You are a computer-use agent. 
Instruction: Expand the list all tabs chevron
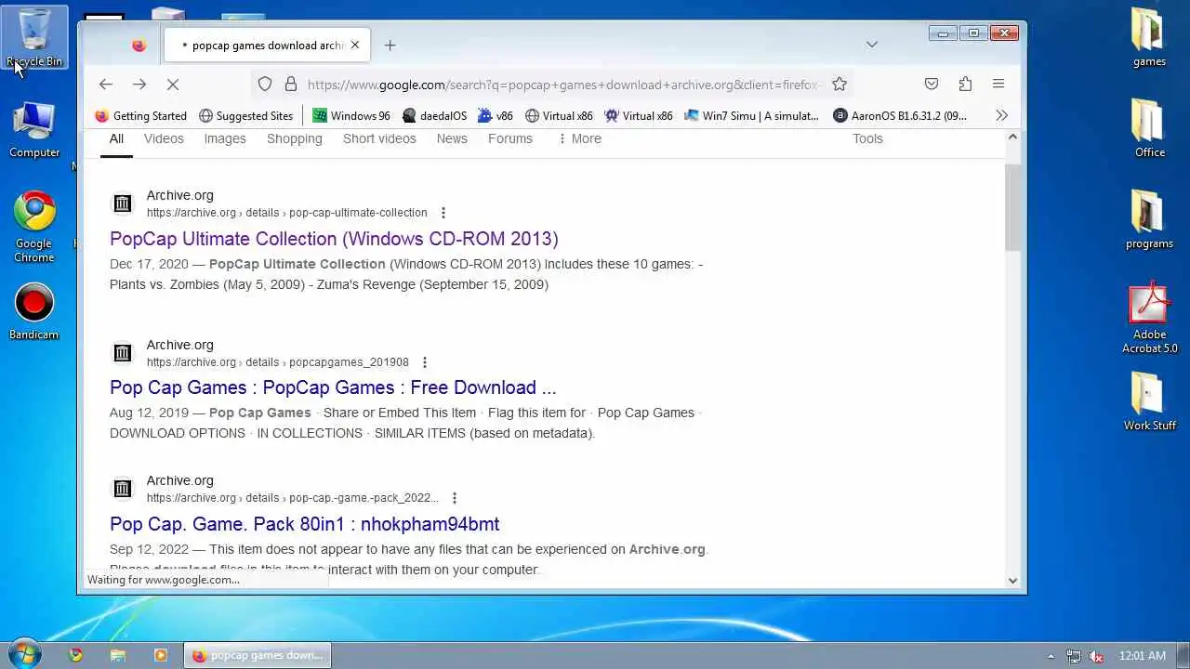(x=871, y=45)
